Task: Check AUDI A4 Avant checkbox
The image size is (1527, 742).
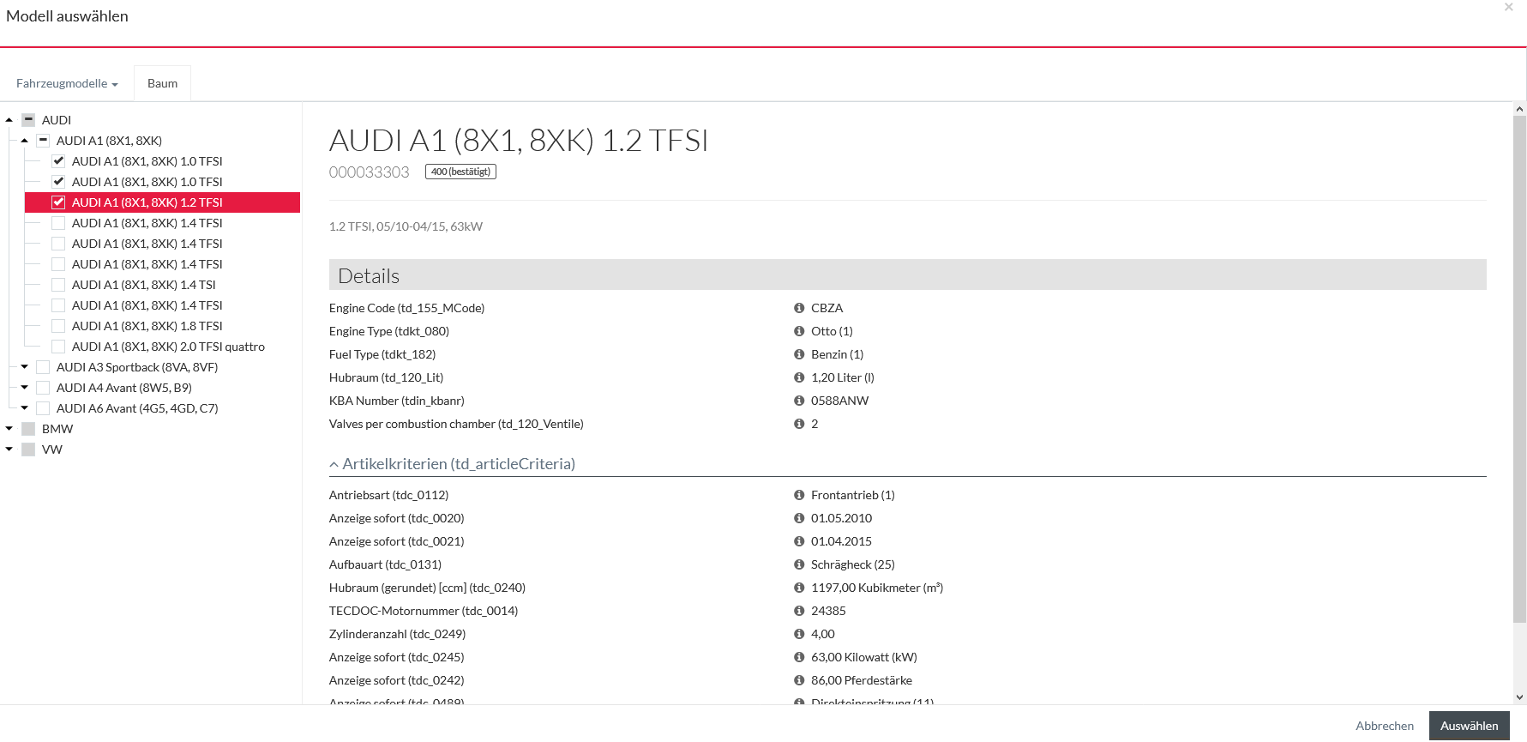Action: pyautogui.click(x=43, y=388)
